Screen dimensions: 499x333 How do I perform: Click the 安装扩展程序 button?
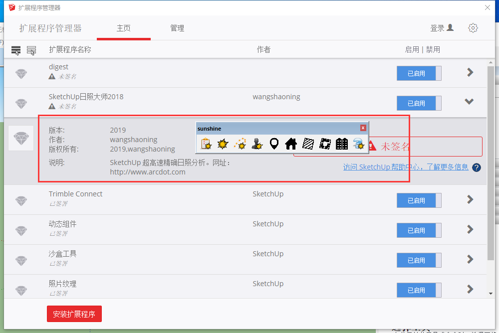coord(74,314)
